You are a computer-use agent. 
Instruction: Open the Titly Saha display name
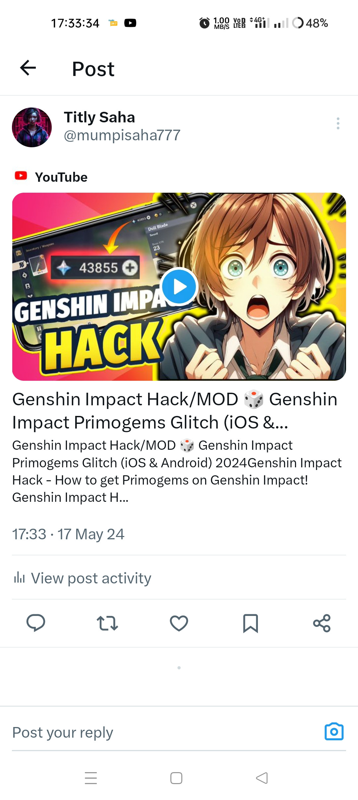[x=99, y=117]
